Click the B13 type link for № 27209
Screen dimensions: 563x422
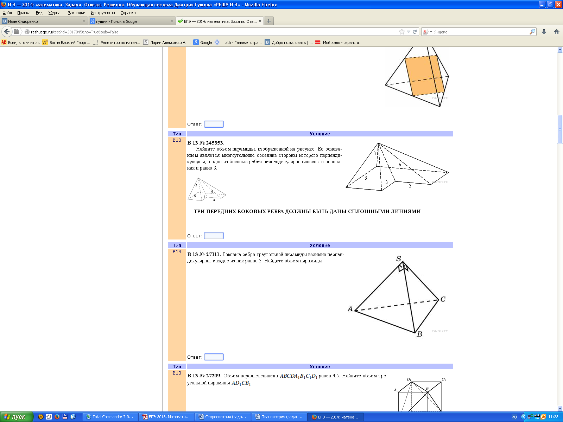177,373
